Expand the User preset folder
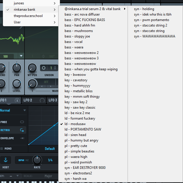 click(x=31, y=22)
